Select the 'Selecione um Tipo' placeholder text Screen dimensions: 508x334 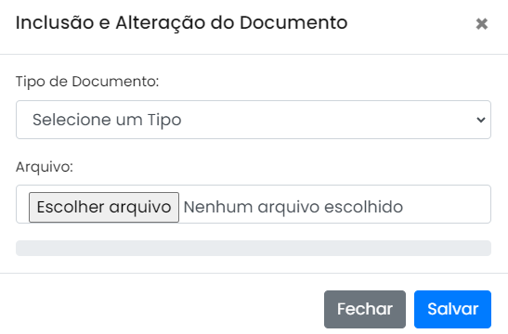pos(107,120)
